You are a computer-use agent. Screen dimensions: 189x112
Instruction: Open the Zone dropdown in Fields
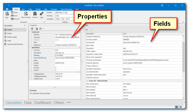pyautogui.click(x=88, y=30)
